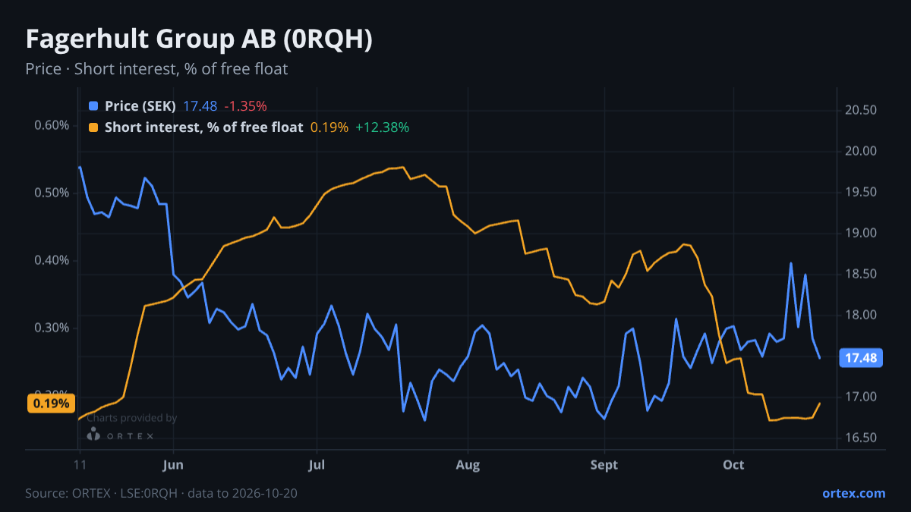The image size is (911, 512).
Task: Click the 18.50 right axis label
Action: [x=861, y=274]
